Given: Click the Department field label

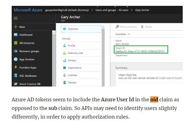Looking at the screenshot, I should coord(121,55).
